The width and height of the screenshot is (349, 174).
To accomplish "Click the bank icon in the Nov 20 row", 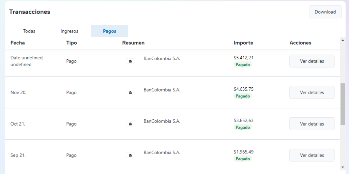I will click(x=130, y=92).
